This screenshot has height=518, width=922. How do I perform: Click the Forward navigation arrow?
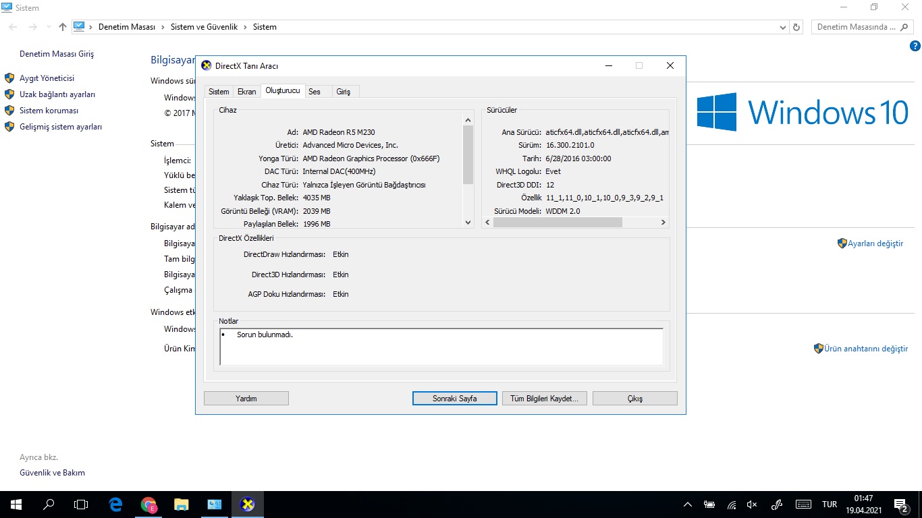tap(32, 27)
